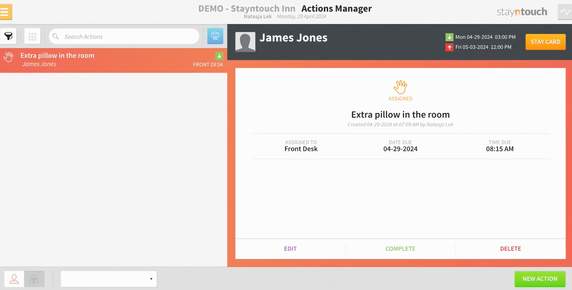Click the Actions Manager title

click(x=337, y=8)
